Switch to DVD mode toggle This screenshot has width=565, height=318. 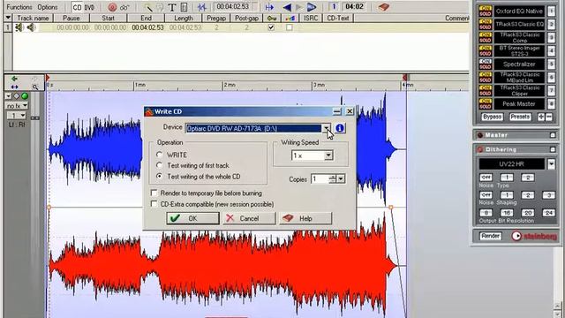pyautogui.click(x=89, y=7)
